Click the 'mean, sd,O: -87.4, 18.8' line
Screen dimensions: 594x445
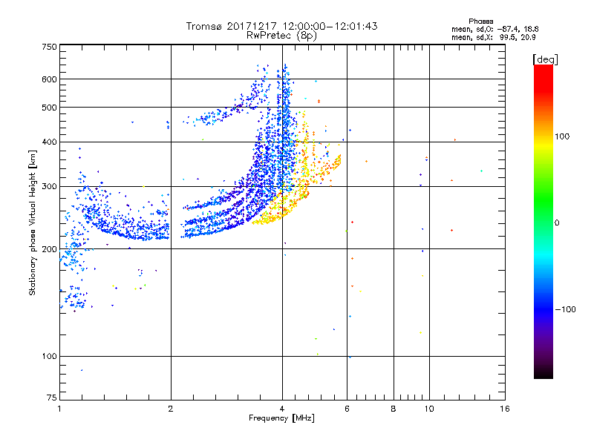point(495,29)
